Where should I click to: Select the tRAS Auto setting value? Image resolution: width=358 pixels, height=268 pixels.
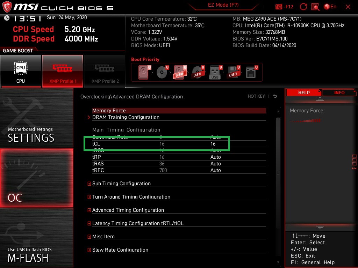tap(215, 164)
